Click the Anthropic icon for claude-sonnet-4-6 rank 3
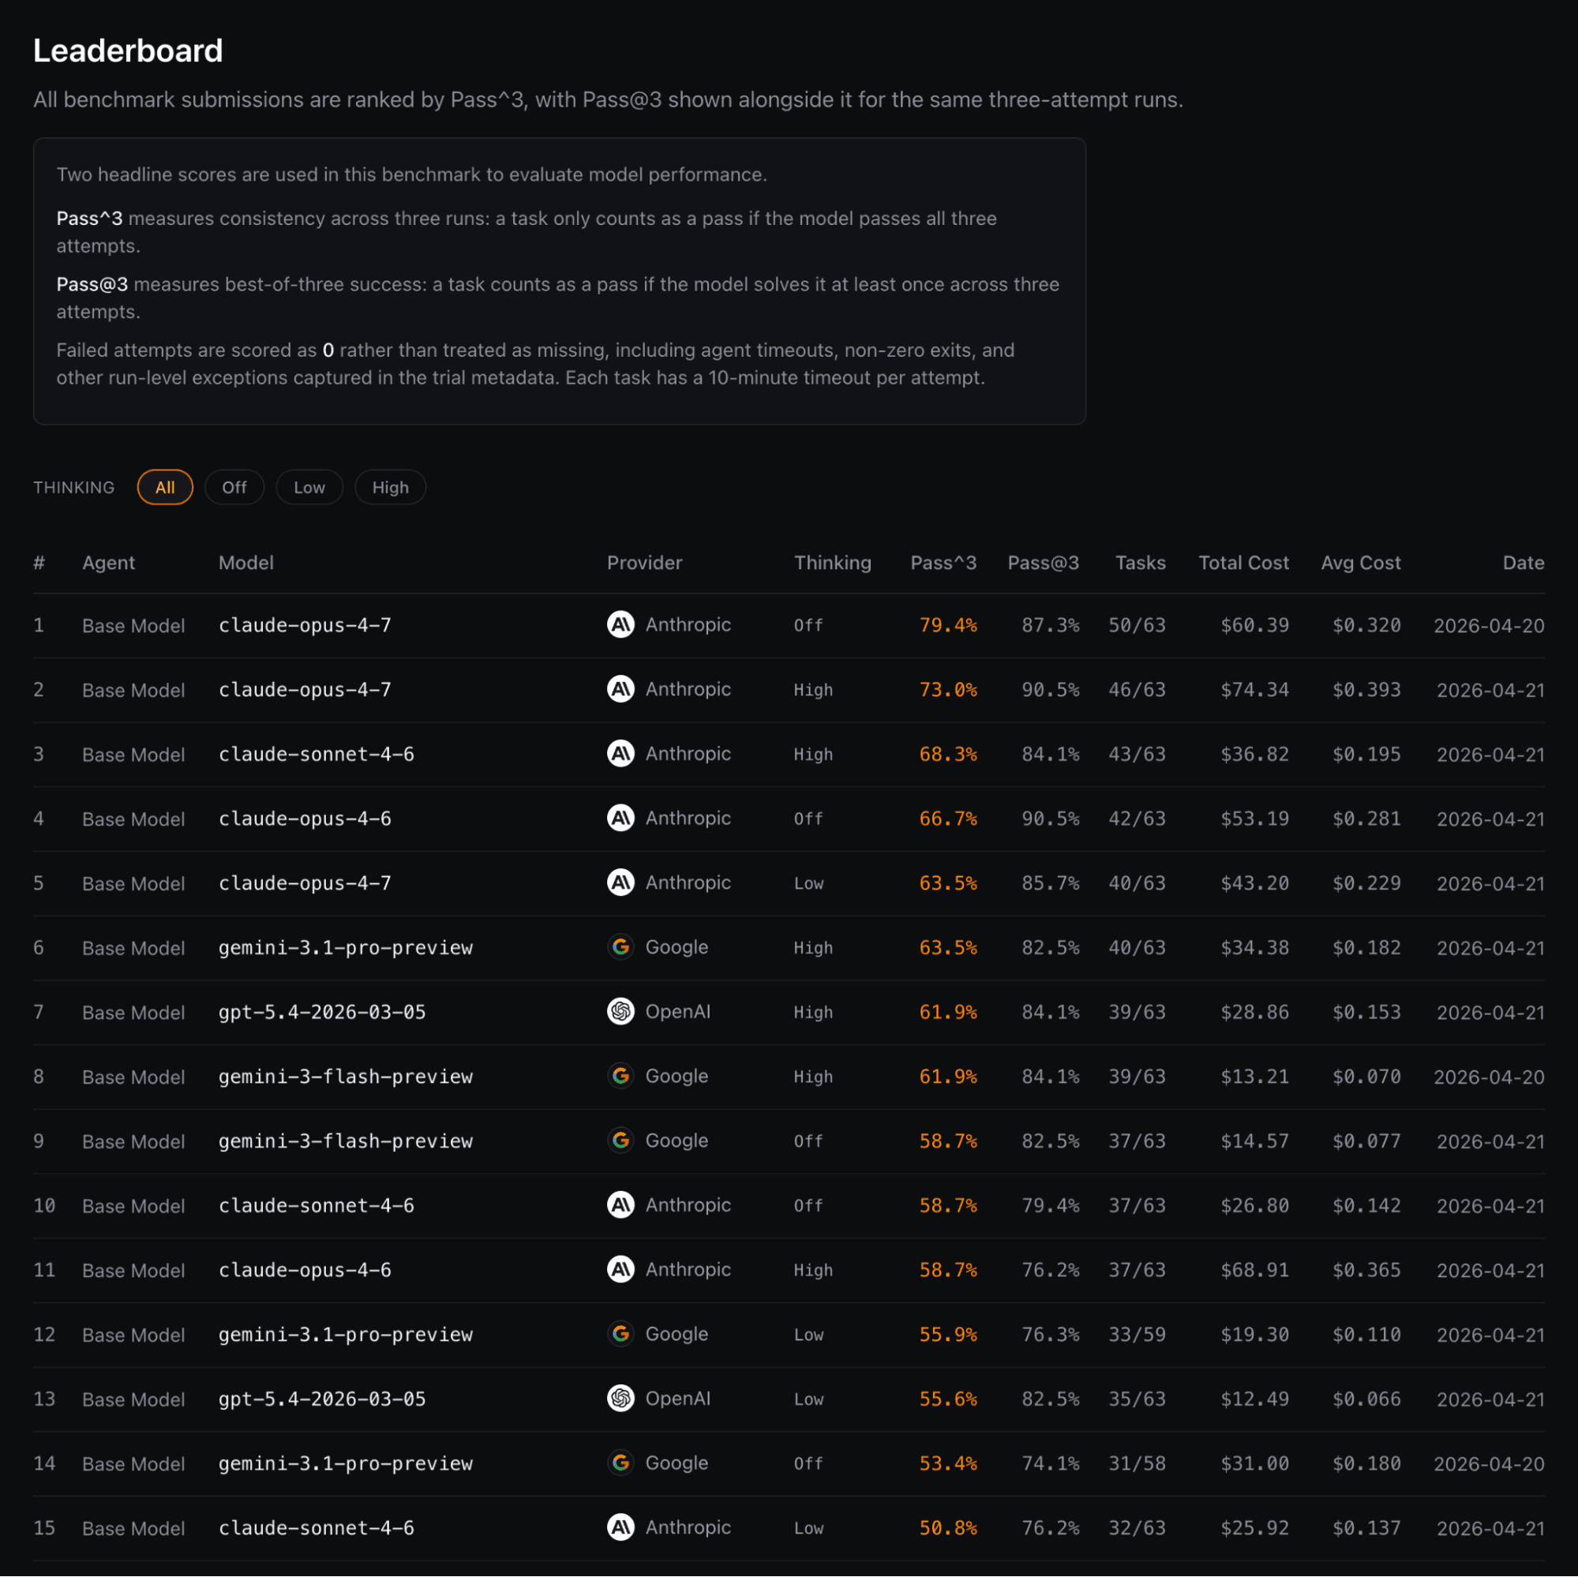The image size is (1578, 1577). 620,754
